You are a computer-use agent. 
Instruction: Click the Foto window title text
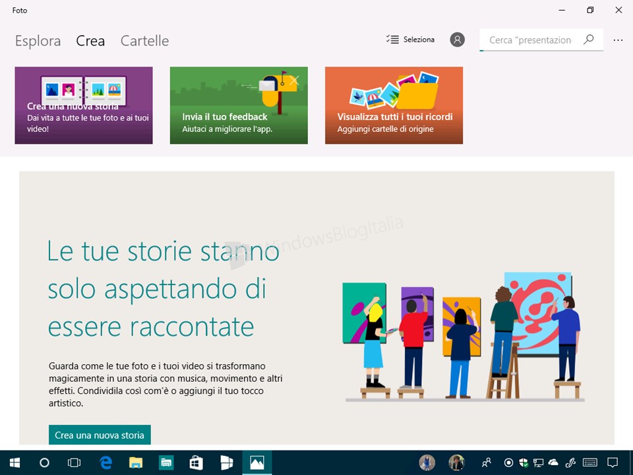(x=20, y=11)
